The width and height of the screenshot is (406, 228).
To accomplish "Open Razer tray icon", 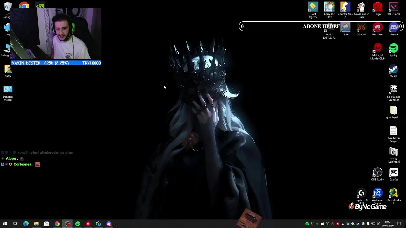I will tap(328, 224).
